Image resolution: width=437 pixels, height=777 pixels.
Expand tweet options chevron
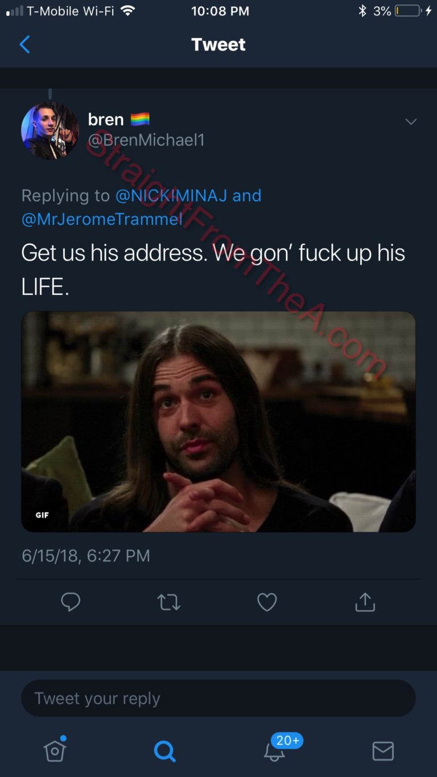(411, 122)
